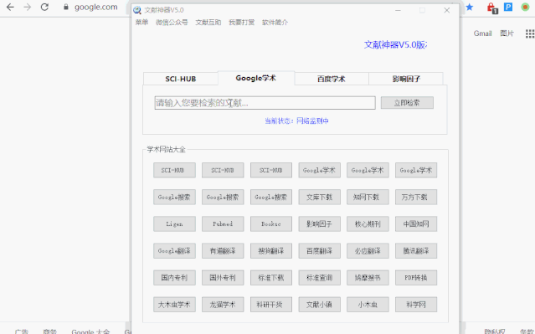Open the 龙猫学术 button

[x=223, y=305]
